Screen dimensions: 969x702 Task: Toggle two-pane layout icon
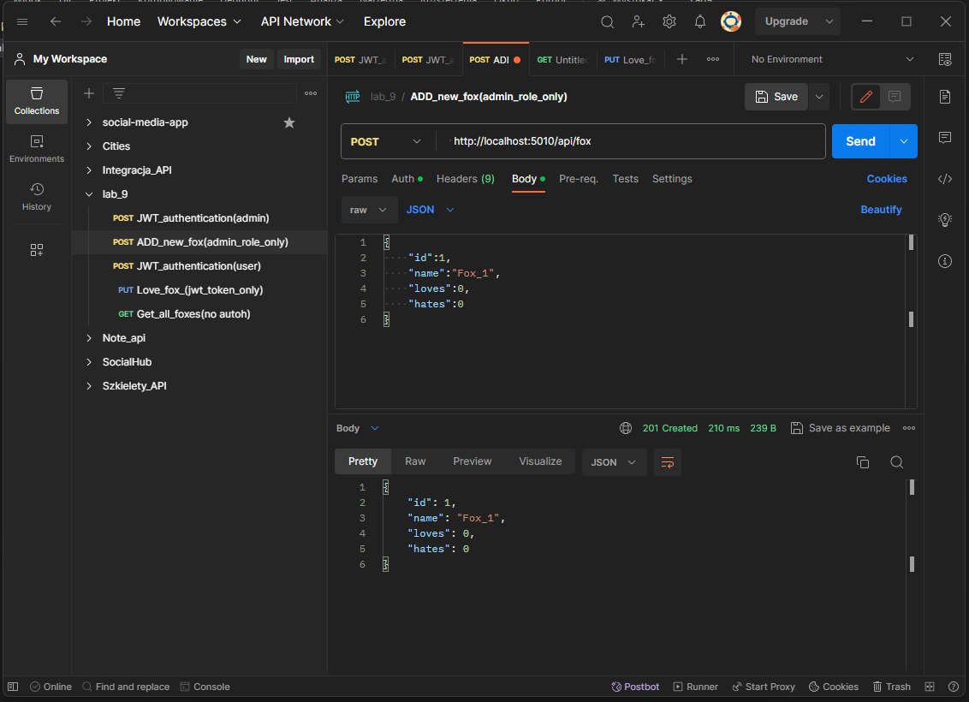pyautogui.click(x=930, y=687)
